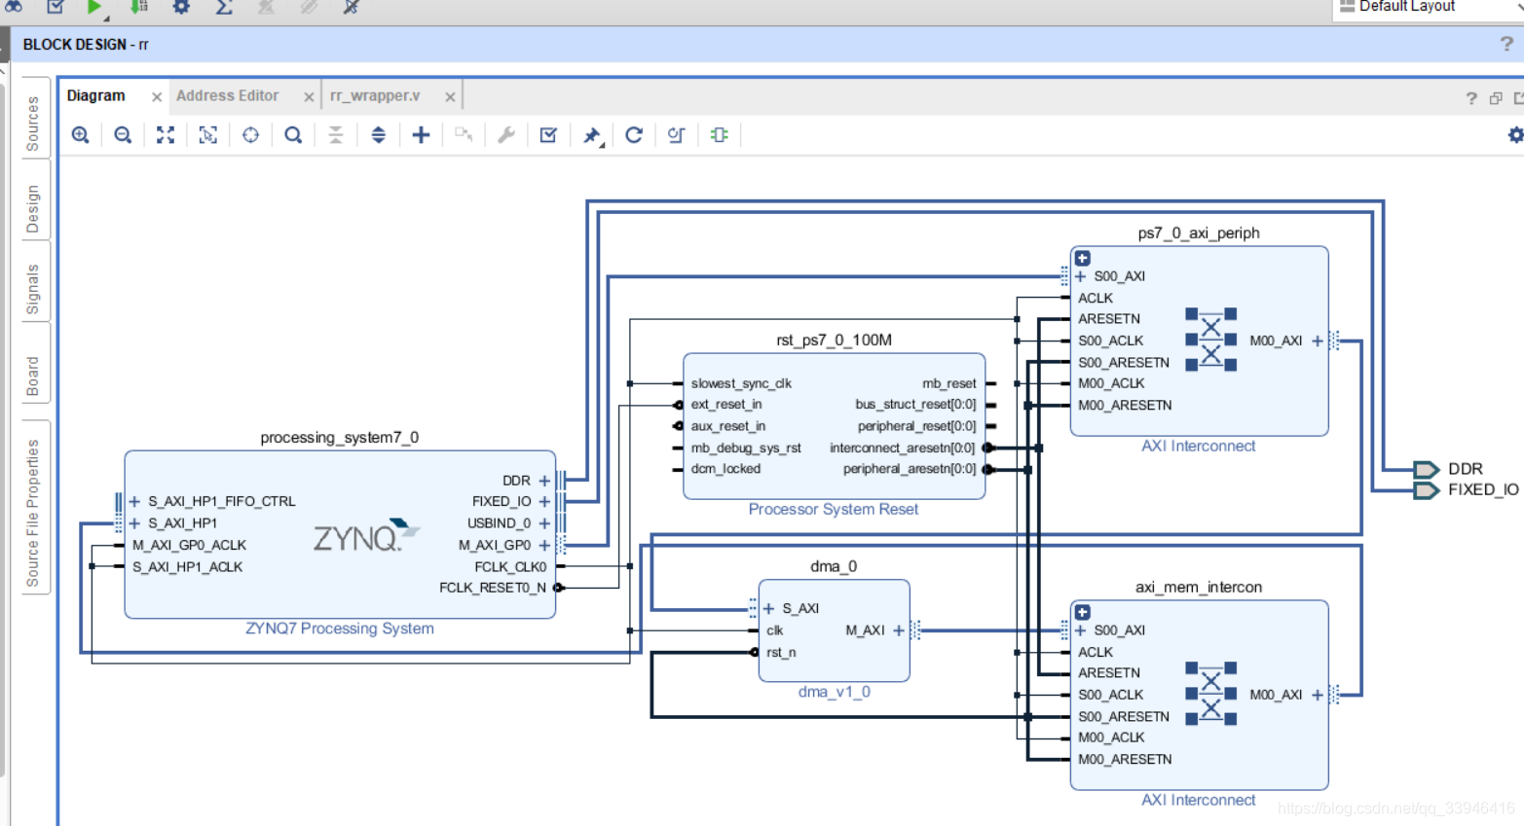Expand M00_AXI on axi_mem_intercon
This screenshot has height=826, width=1524.
click(1318, 695)
